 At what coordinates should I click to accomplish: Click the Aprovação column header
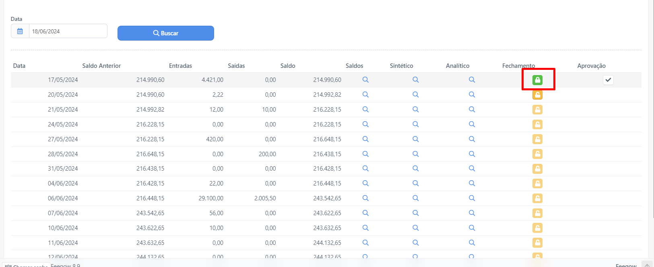(x=591, y=66)
